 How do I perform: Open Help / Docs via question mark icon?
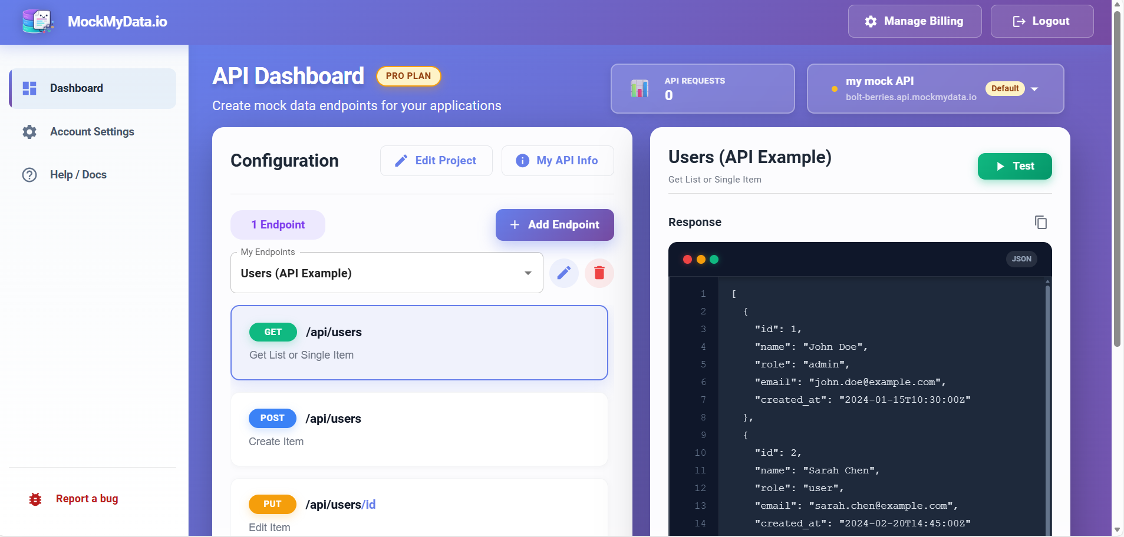[x=29, y=174]
